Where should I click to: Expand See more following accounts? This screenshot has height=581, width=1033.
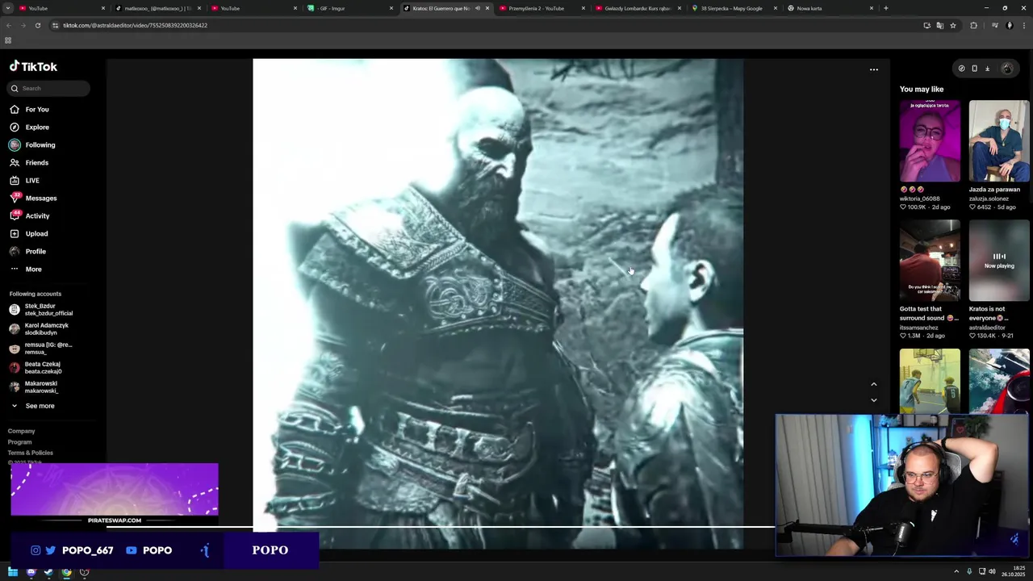32,406
